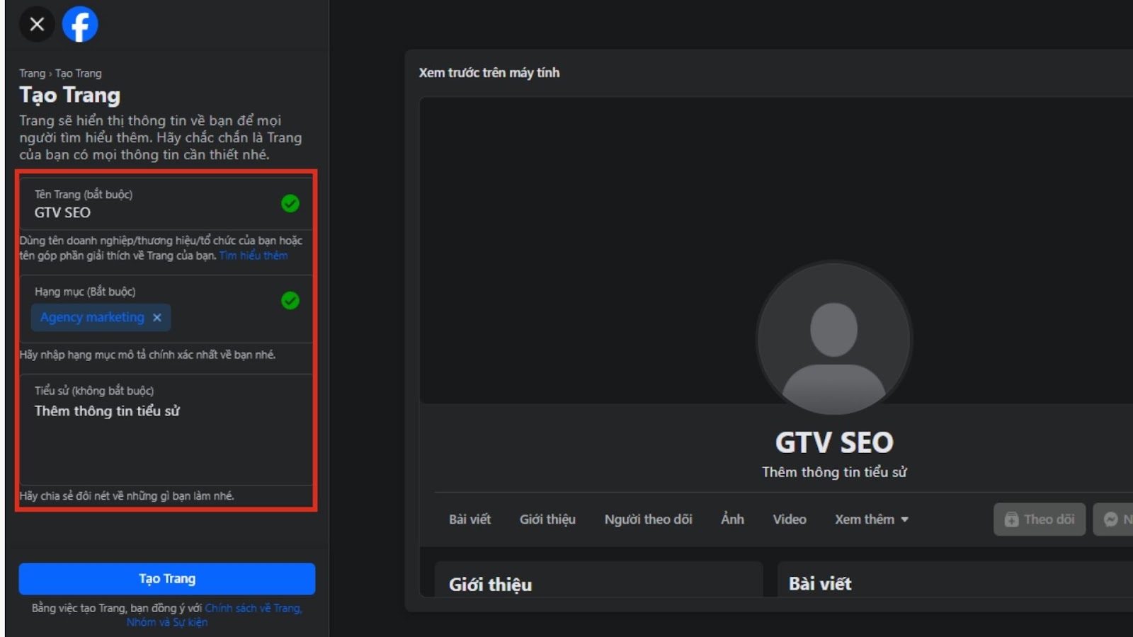Click the X close icon at top left
This screenshot has height=637, width=1133.
[x=37, y=24]
